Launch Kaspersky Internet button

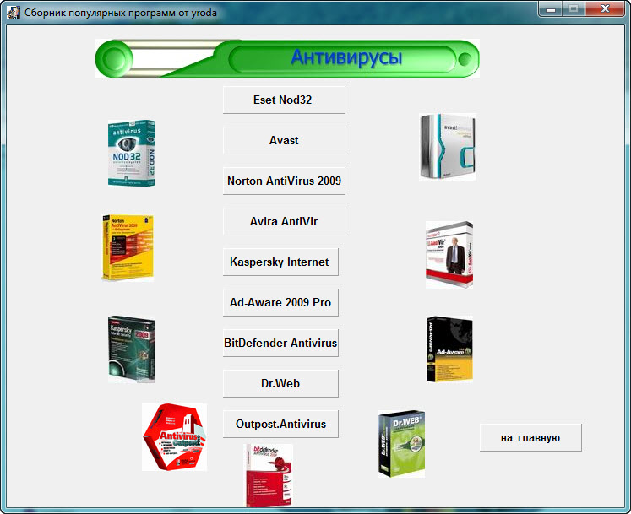pos(280,262)
